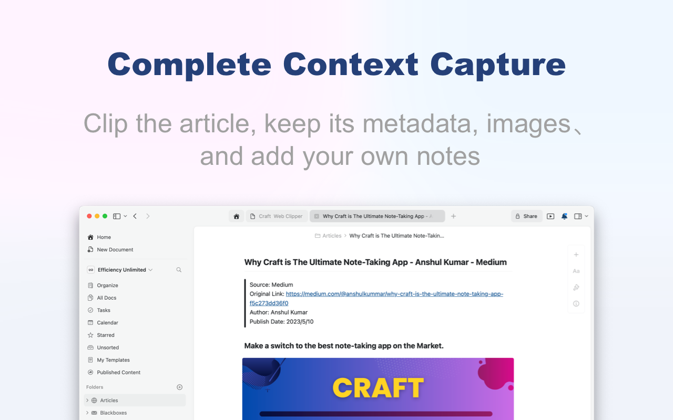Click the New Document icon in sidebar
Screen dimensions: 673x420
pos(90,249)
